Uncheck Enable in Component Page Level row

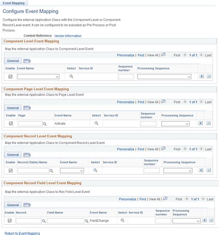[11, 123]
